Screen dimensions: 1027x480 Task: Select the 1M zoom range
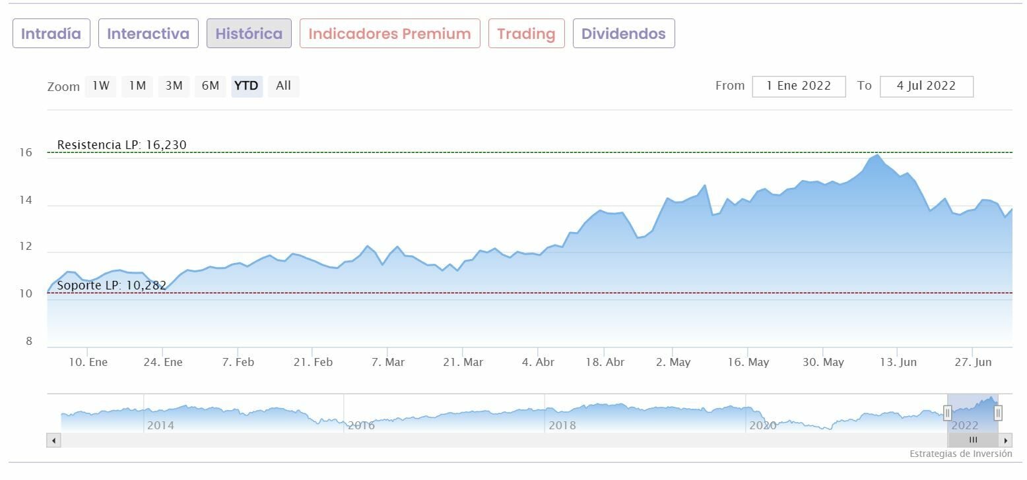(x=137, y=86)
